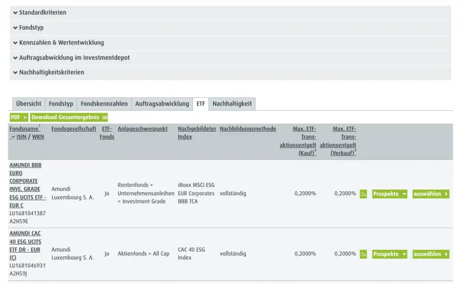
Task: Expand the Standardkriterien section
Action: [x=43, y=13]
